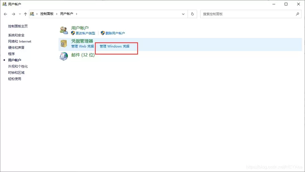Open the green 用户帐户 heading
Viewport: 305px width, 172px height.
click(80, 28)
